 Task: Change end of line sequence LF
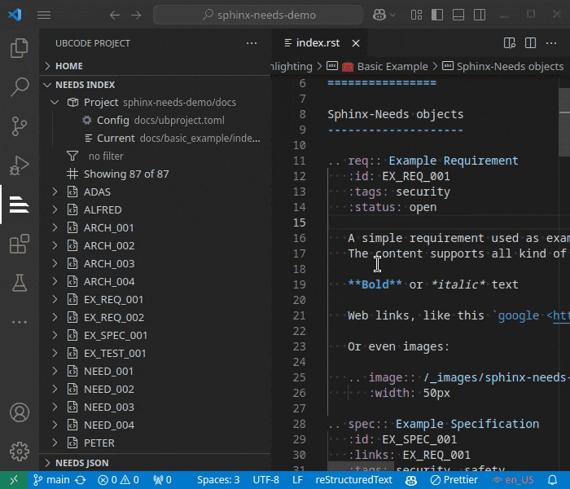tap(297, 480)
